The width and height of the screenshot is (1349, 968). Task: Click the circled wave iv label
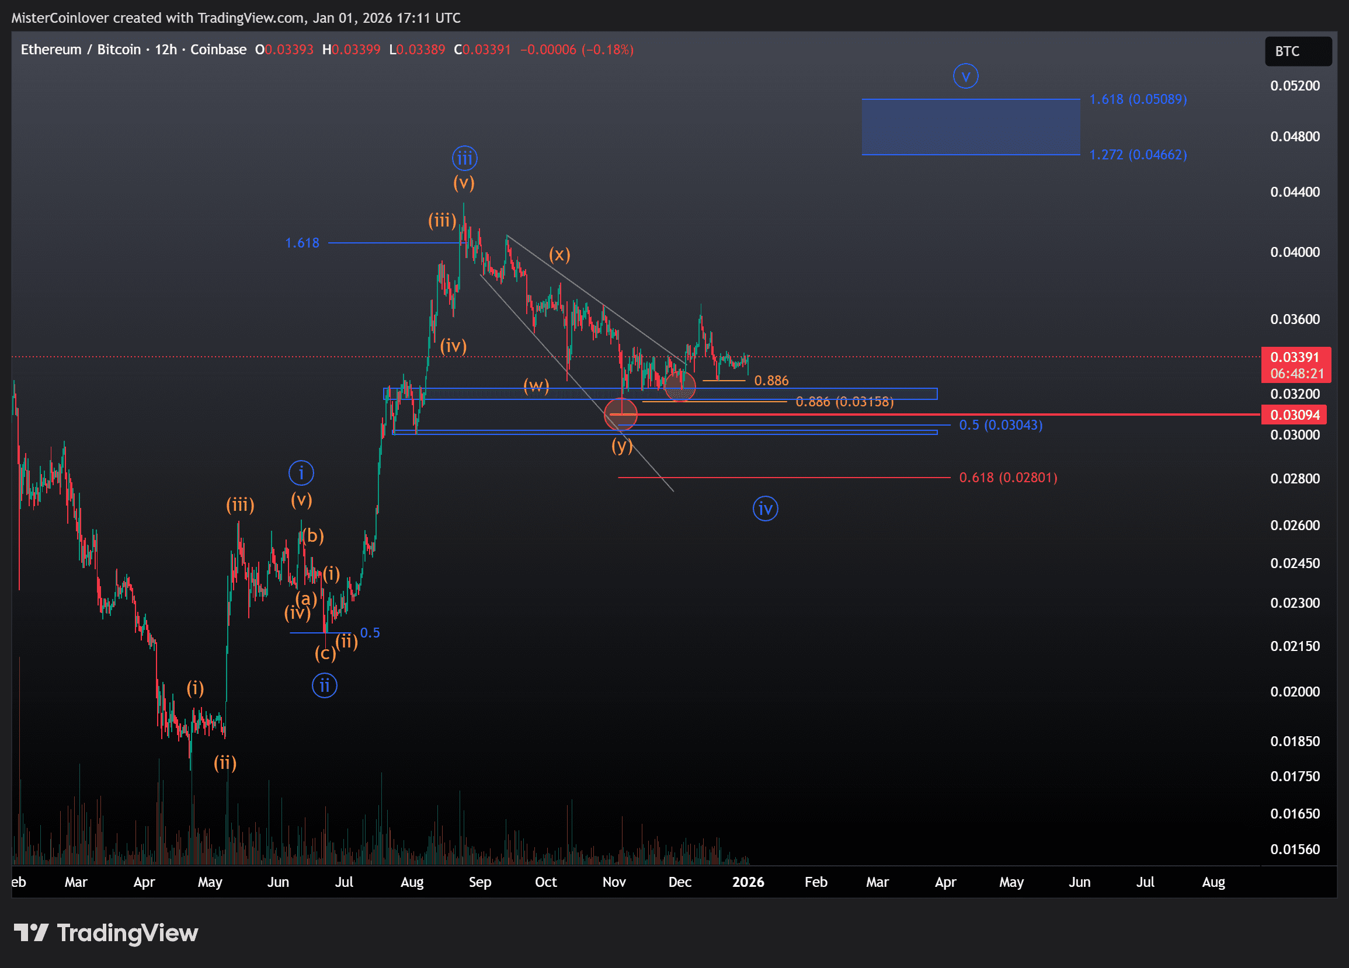[765, 509]
